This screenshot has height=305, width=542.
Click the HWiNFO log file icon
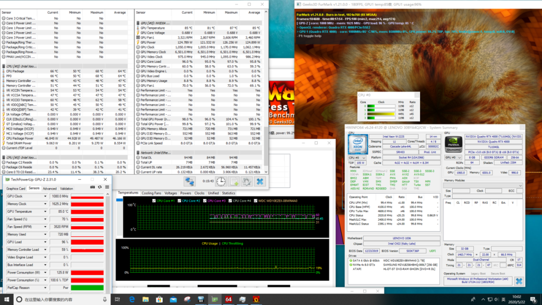234,181
